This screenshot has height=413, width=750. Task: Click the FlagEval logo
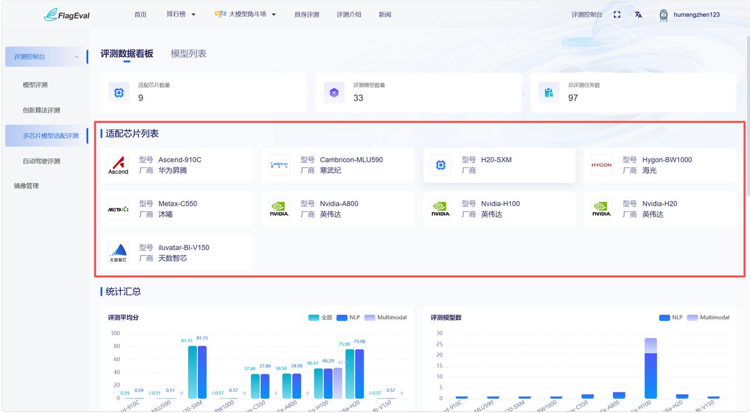coord(67,15)
